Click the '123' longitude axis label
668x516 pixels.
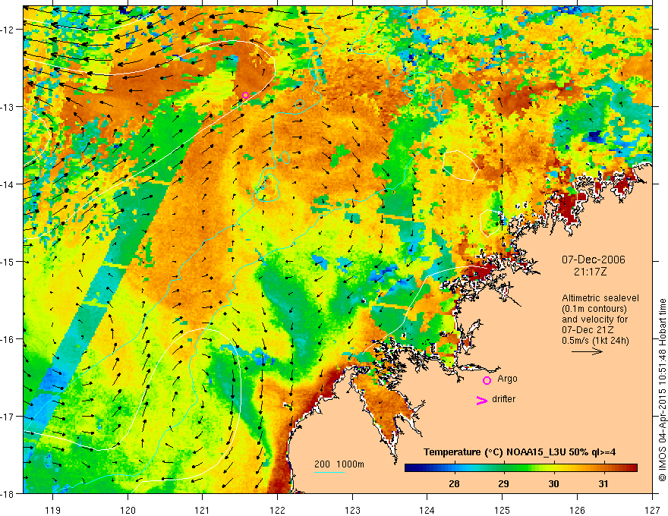point(352,511)
